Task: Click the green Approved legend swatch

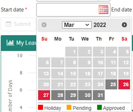Action: click(x=99, y=107)
